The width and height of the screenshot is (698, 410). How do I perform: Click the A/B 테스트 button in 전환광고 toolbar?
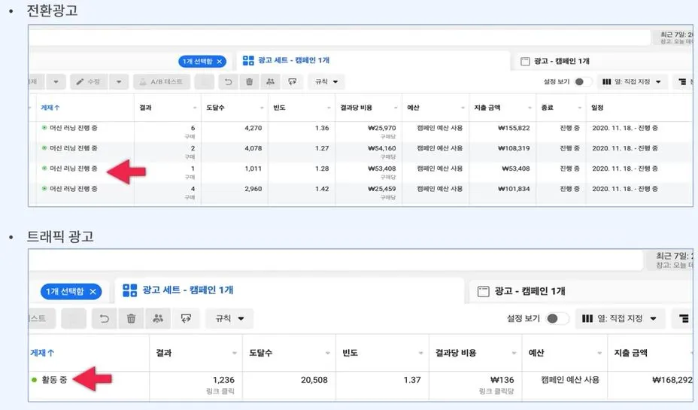[x=161, y=82]
